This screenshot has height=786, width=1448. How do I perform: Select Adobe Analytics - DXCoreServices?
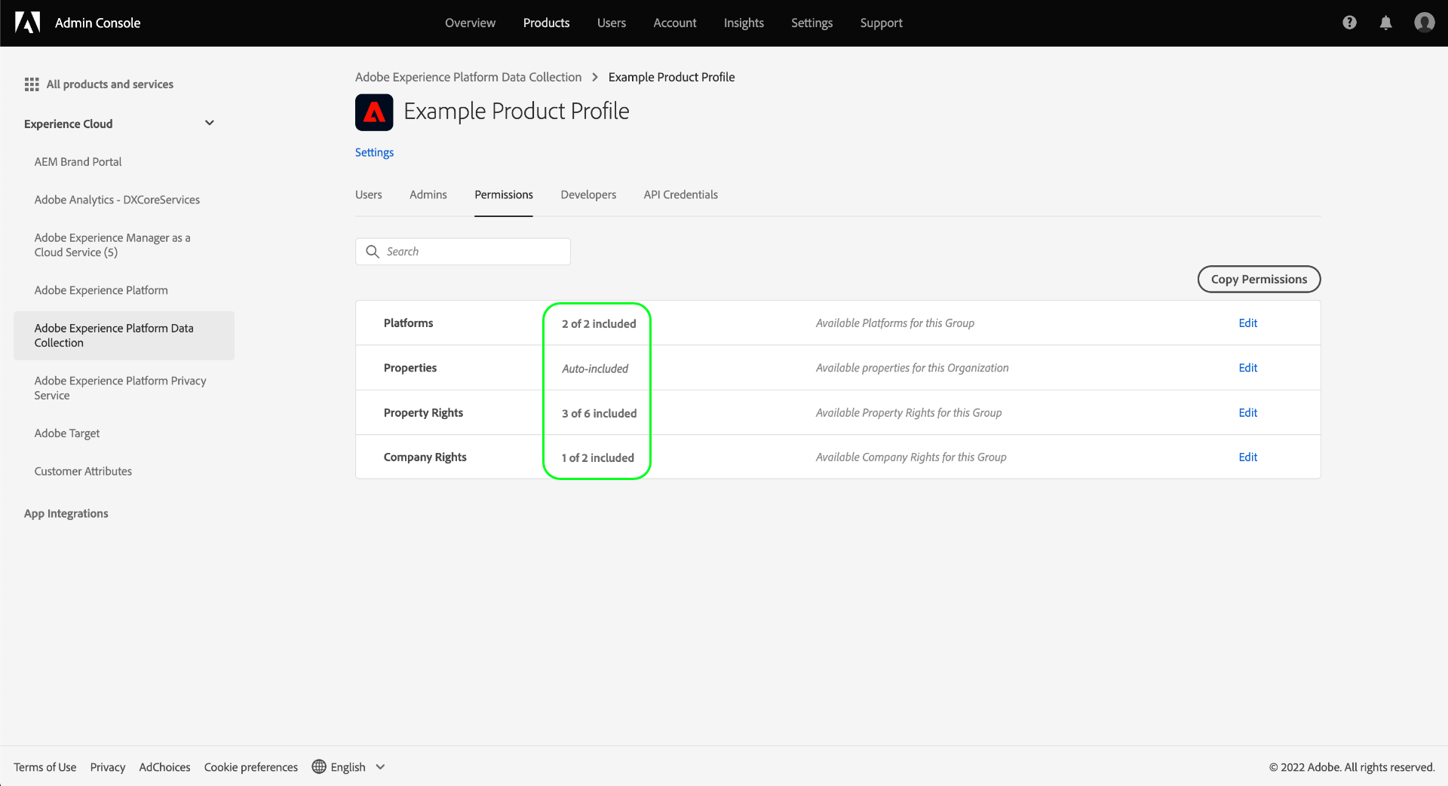[117, 200]
